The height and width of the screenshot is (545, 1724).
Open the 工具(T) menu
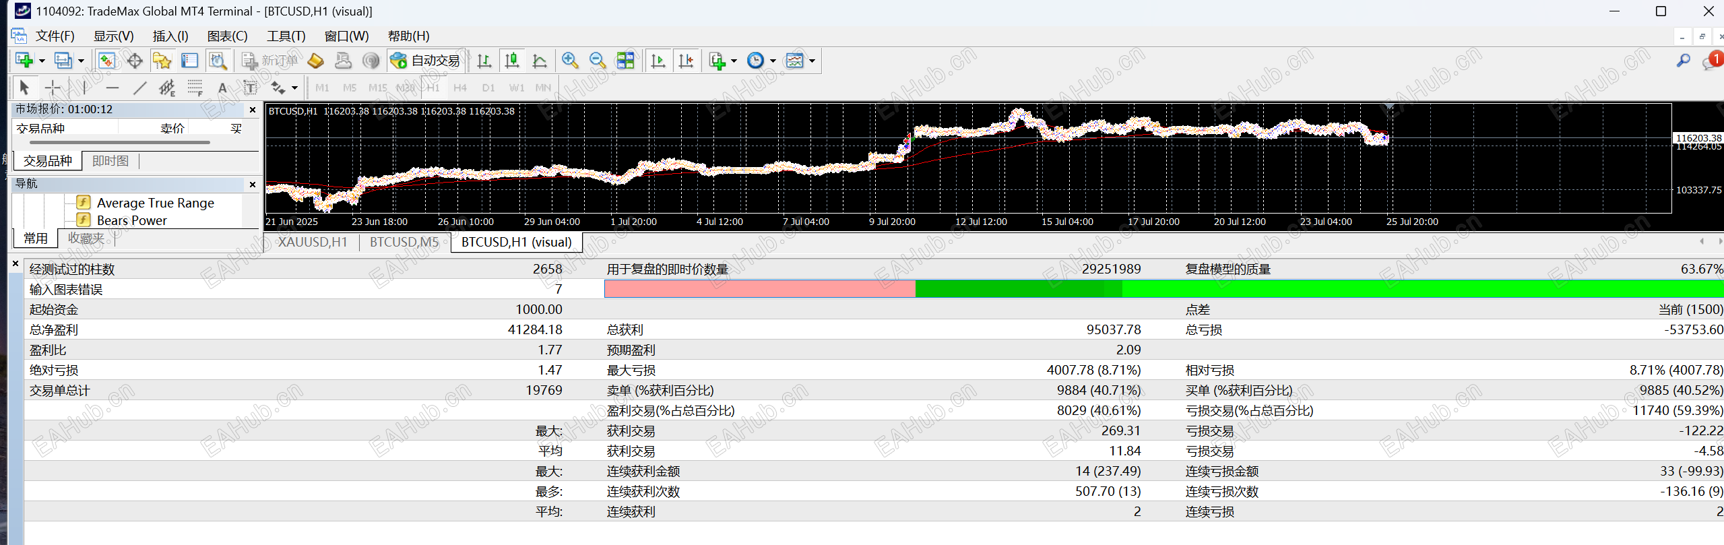coord(286,36)
